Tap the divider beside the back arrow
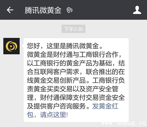Screen dimensions: 147x127 [20, 10]
